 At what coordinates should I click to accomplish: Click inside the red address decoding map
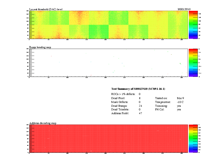[108, 139]
